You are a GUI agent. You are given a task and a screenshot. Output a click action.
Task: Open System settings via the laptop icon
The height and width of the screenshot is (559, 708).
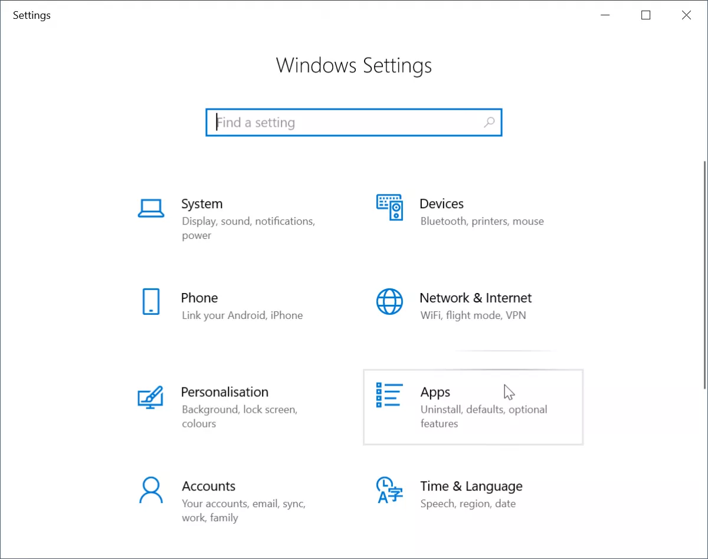[x=150, y=208]
